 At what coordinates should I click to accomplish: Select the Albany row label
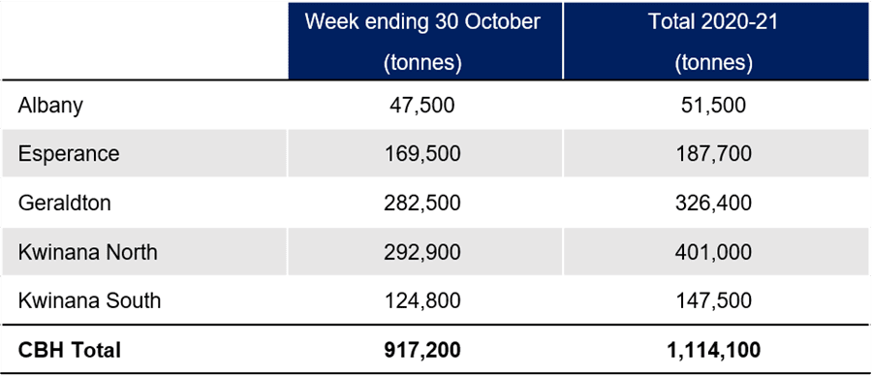50,106
